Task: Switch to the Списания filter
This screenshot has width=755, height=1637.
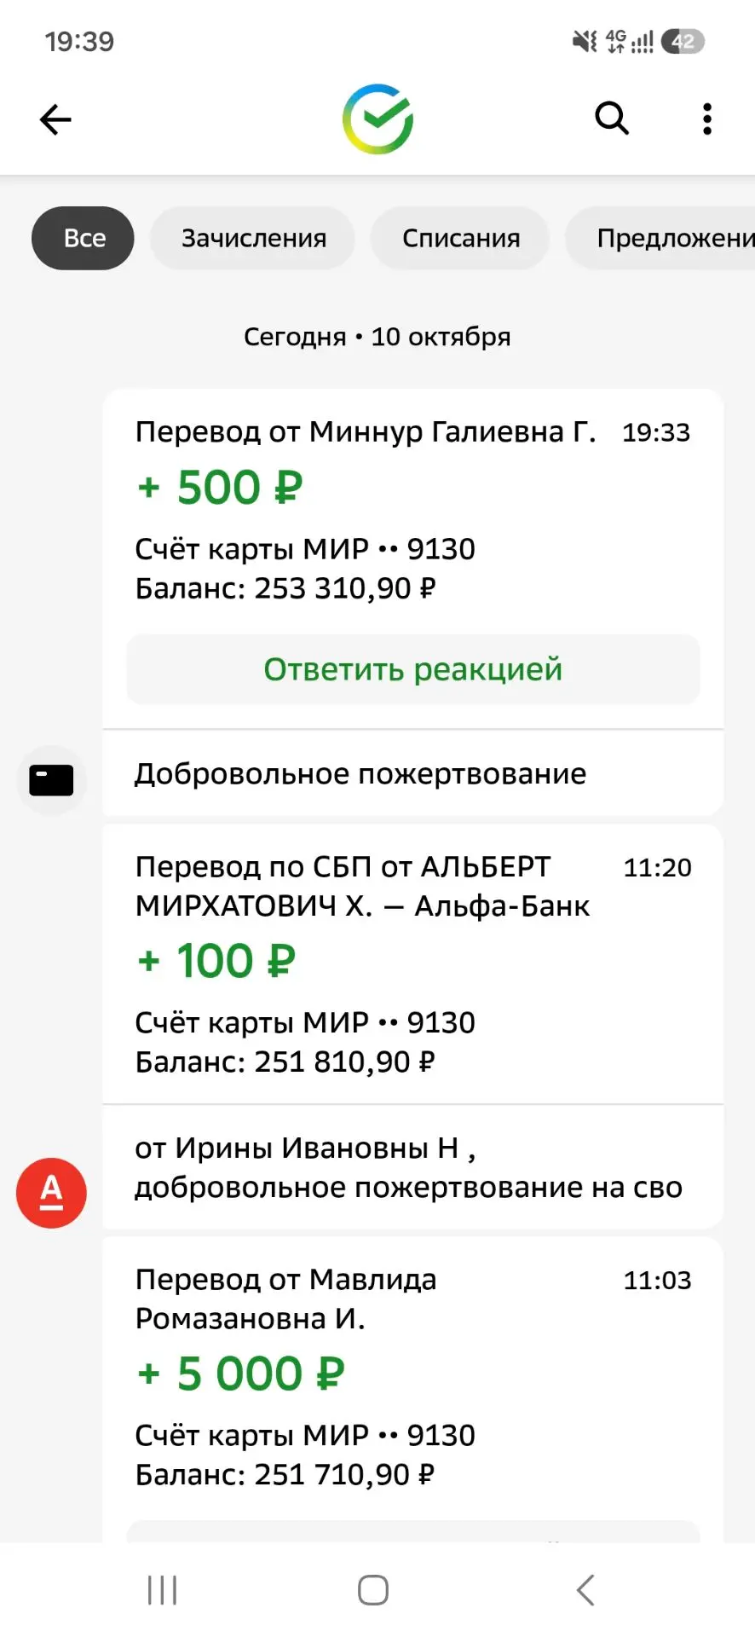Action: pos(460,238)
